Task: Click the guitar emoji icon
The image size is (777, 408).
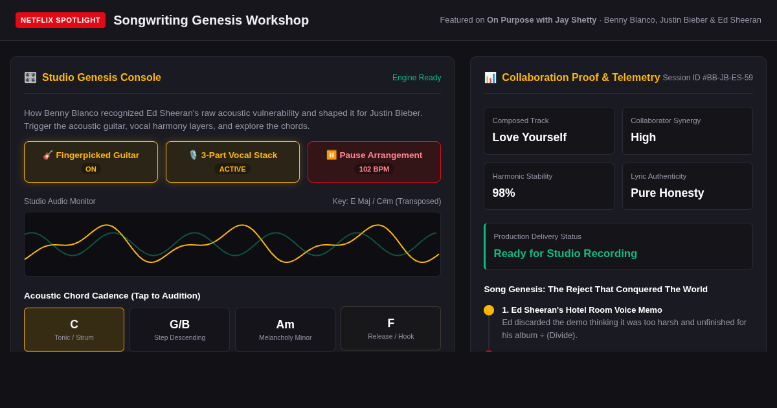Action: coord(48,155)
